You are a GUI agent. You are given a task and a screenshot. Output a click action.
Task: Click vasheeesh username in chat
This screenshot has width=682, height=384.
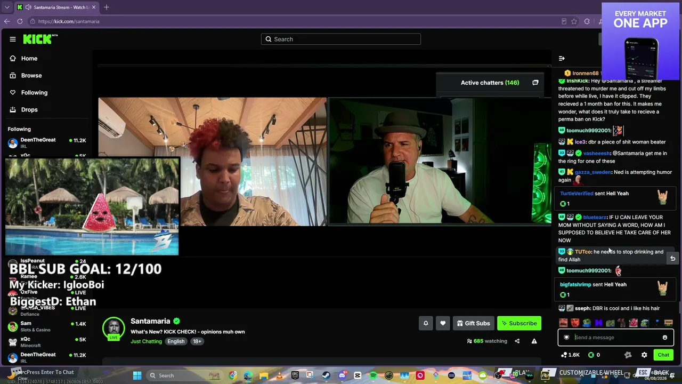tap(596, 154)
